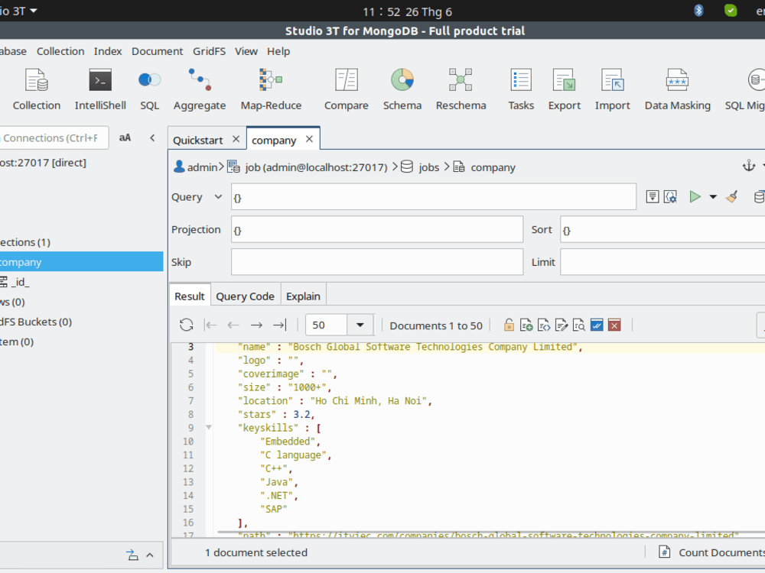Go to the last page of results
Screen dimensions: 765x573
280,325
